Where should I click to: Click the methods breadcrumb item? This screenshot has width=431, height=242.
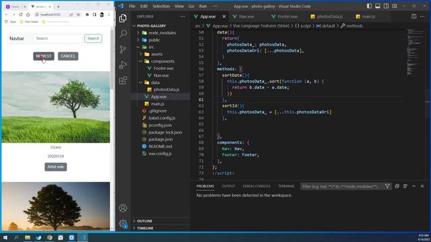tap(354, 26)
